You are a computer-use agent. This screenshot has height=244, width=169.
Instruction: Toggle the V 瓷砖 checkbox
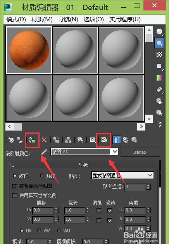(110, 220)
